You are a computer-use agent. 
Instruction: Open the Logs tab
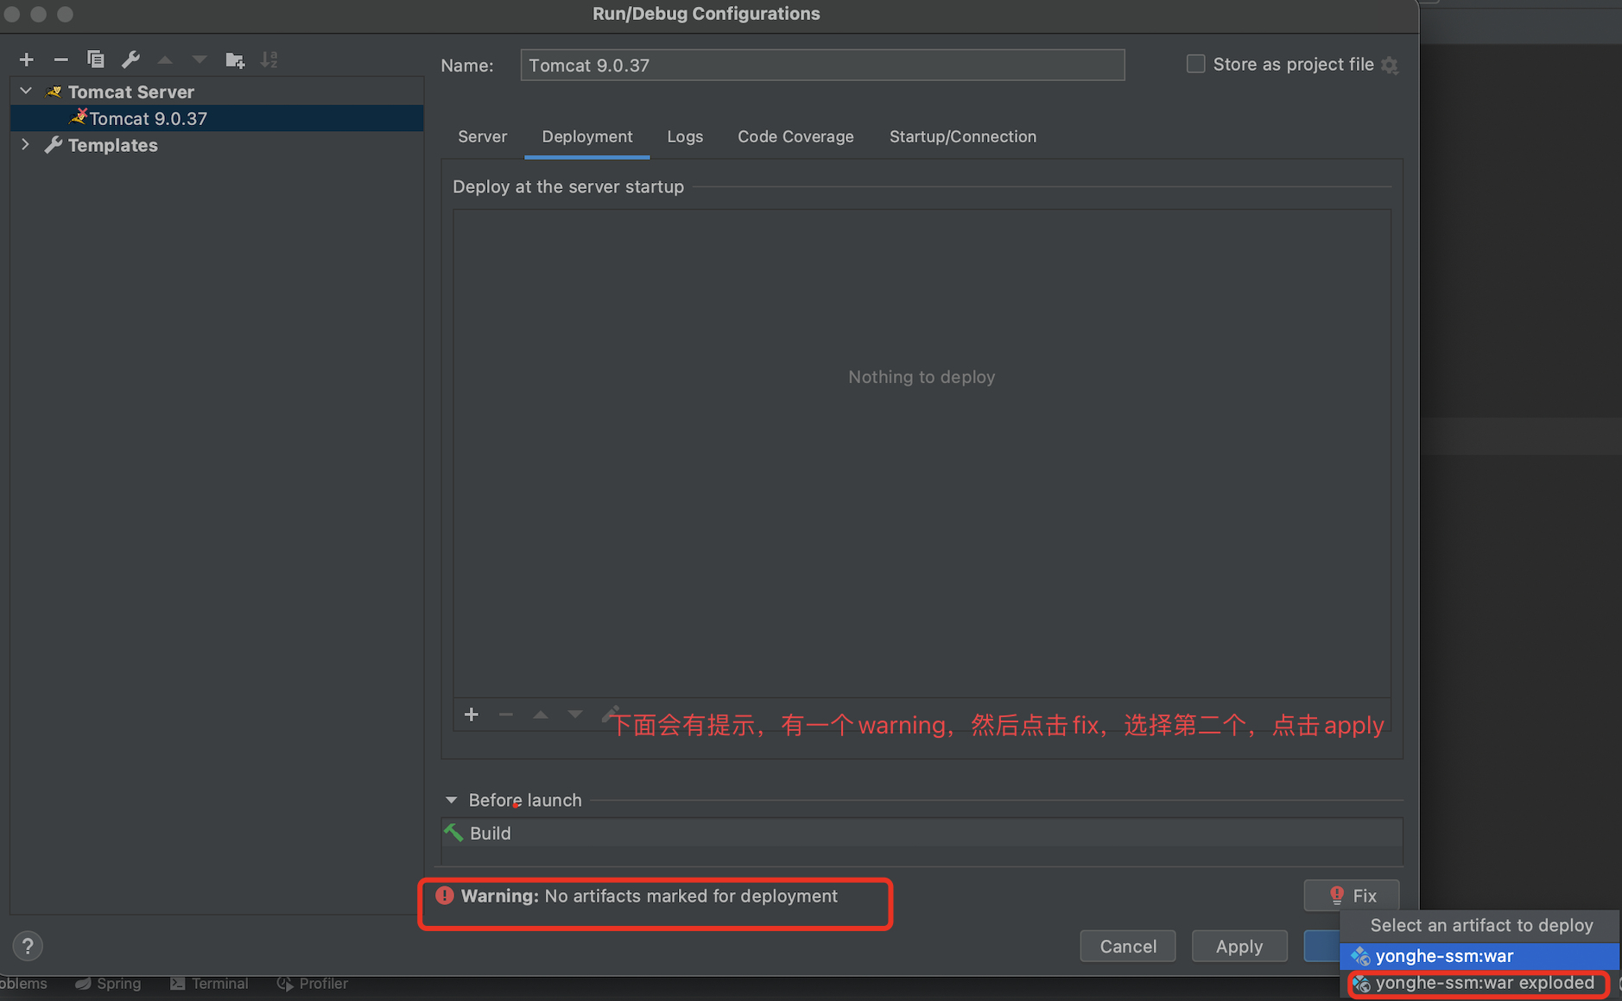click(685, 136)
